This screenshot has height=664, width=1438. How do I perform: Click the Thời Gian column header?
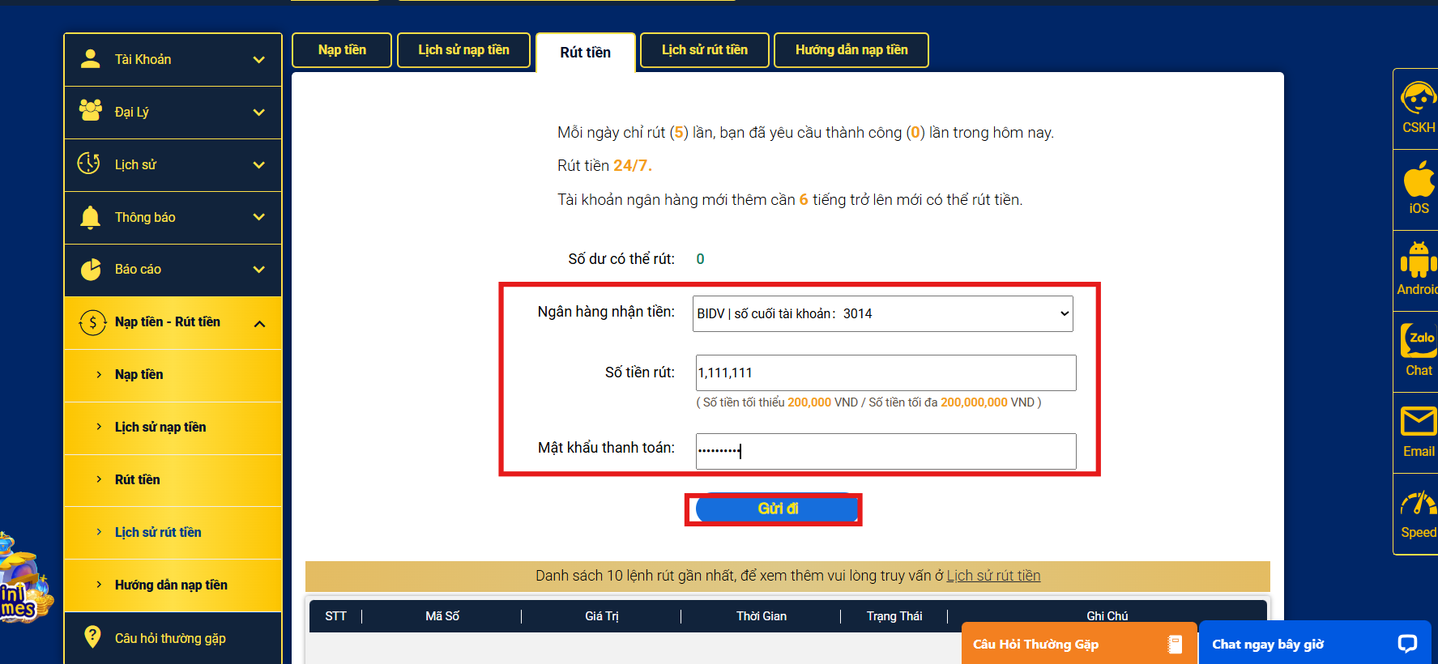(762, 616)
